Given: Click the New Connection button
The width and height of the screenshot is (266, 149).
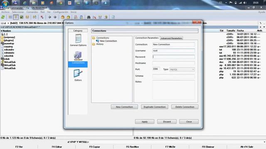Looking at the screenshot, I should [x=124, y=107].
